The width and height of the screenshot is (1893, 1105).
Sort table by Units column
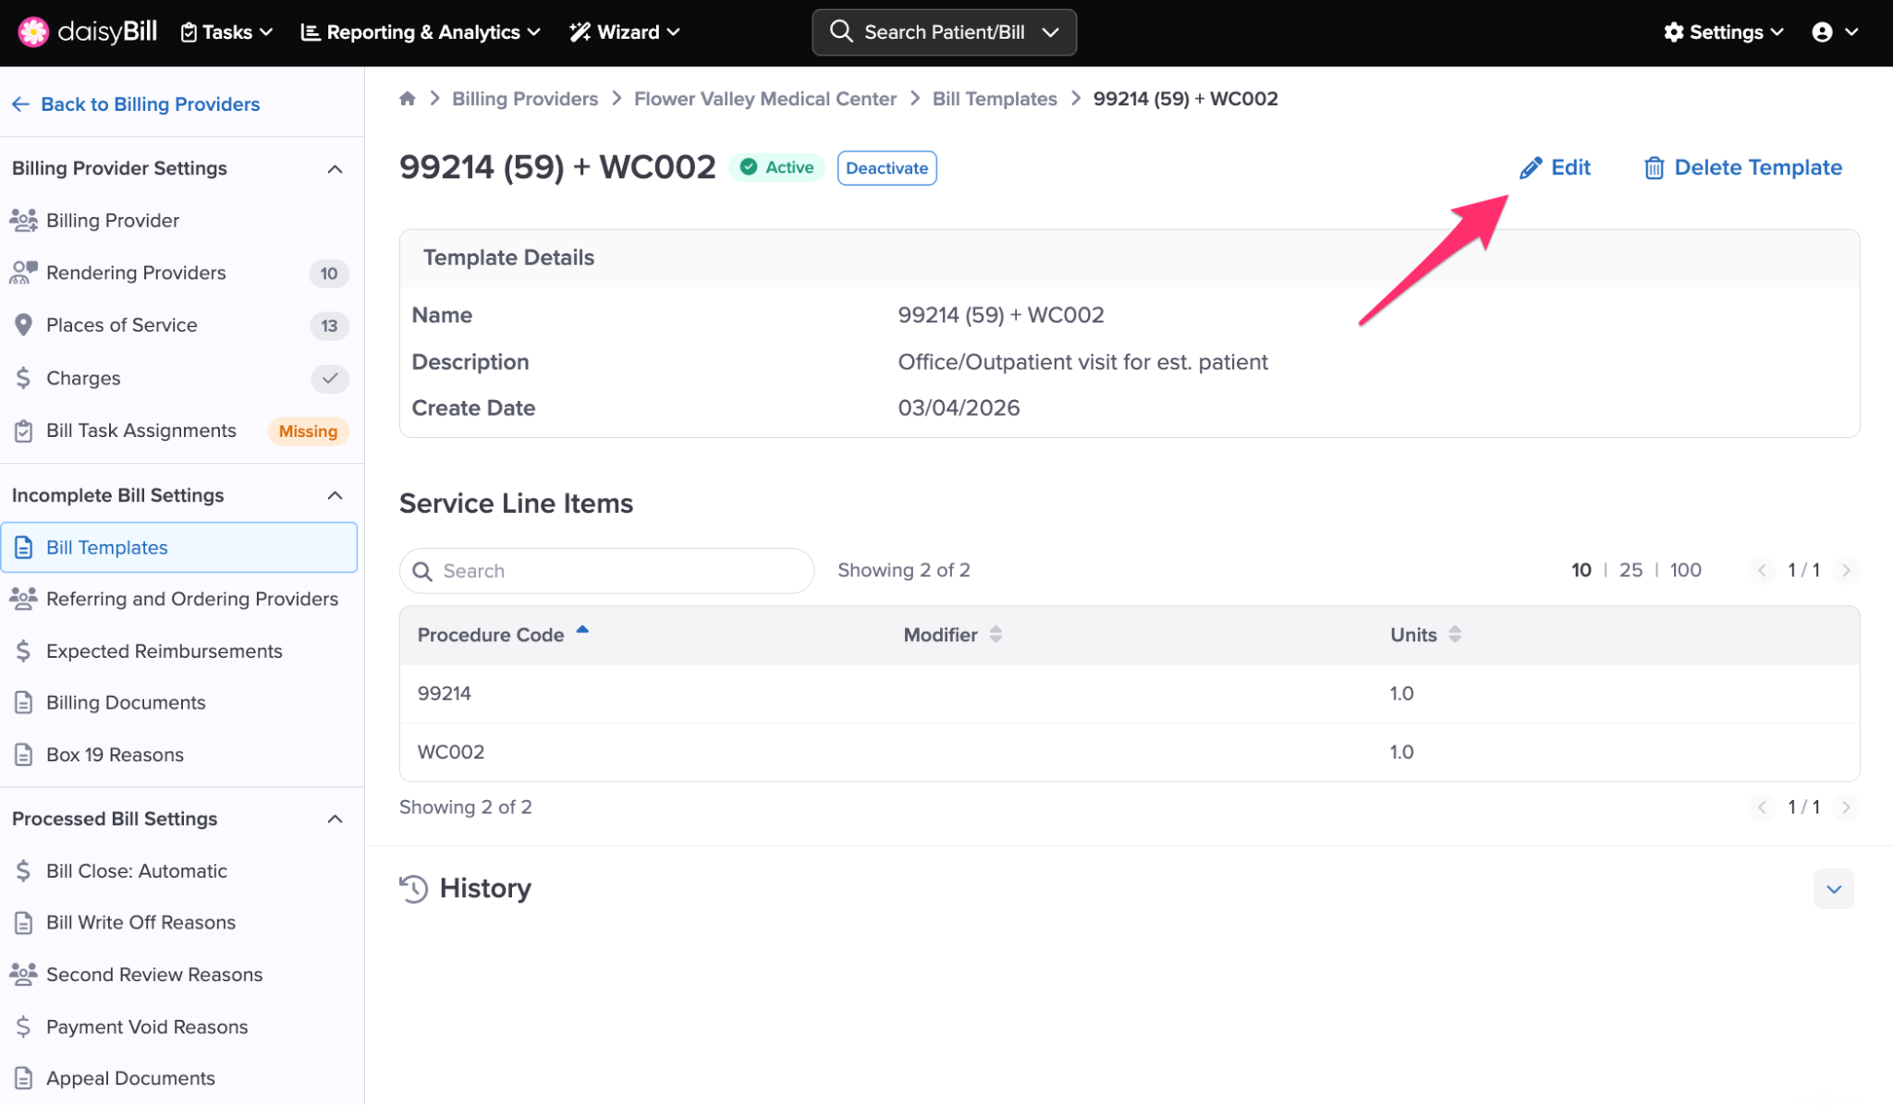click(1455, 635)
